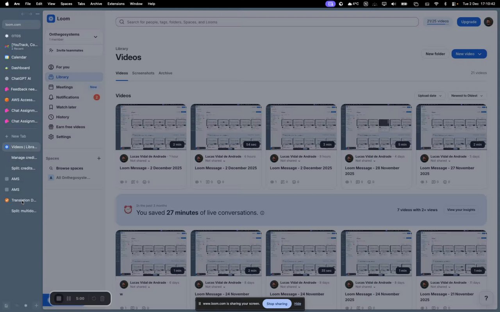Click the plus icon beside Spaces
The width and height of the screenshot is (500, 312).
[99, 158]
